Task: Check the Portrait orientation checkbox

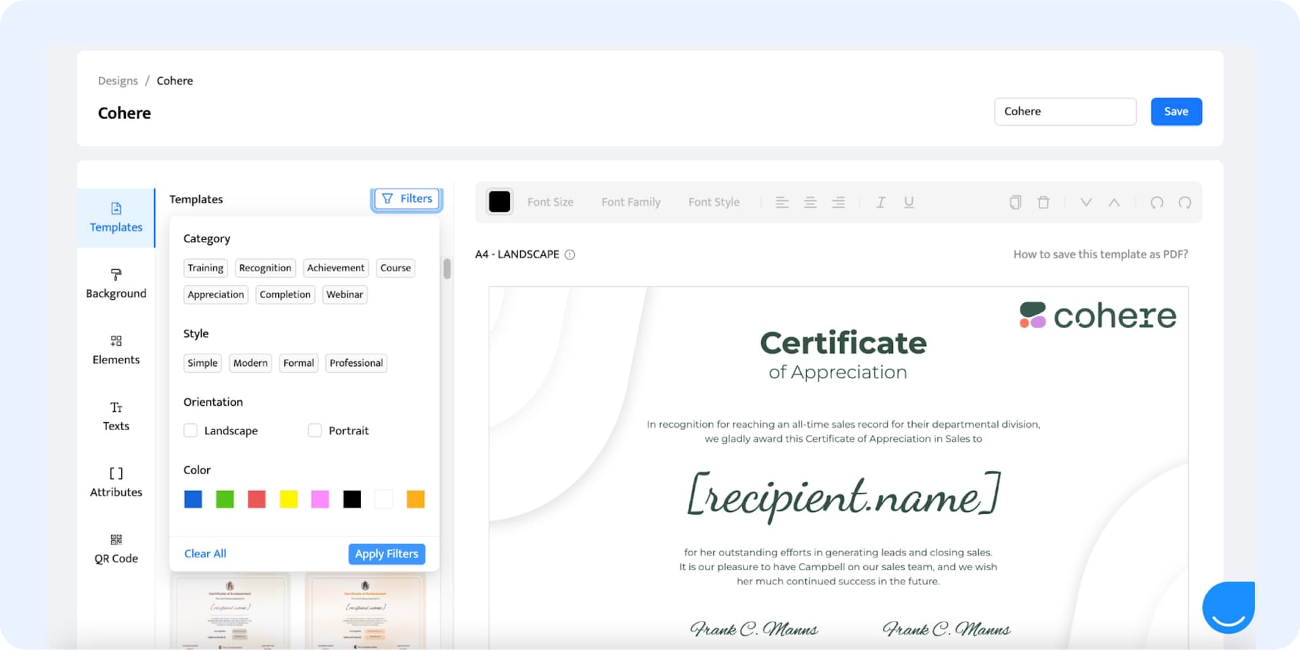Action: (315, 431)
